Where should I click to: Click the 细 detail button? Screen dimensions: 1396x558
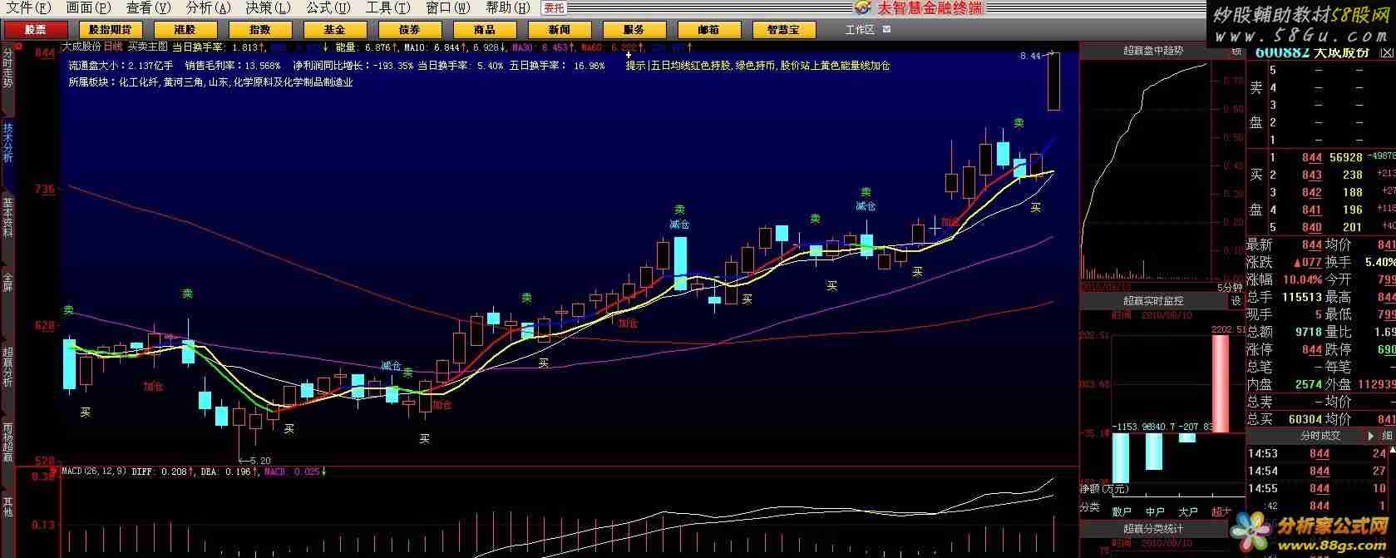[x=1387, y=436]
